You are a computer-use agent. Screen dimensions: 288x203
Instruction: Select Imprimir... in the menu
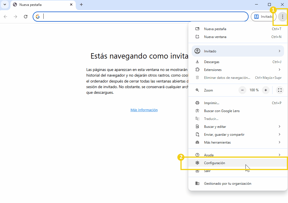(212, 103)
